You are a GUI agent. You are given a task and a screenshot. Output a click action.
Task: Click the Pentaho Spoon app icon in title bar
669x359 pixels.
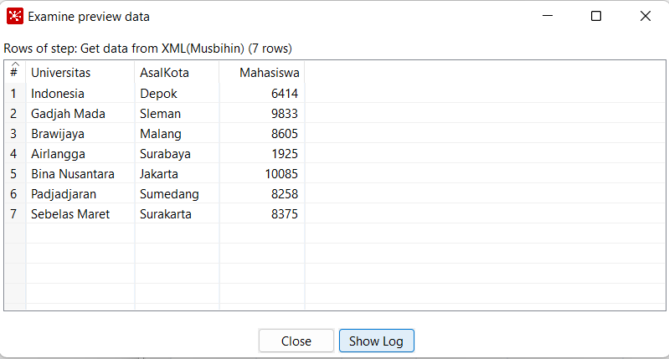pos(15,17)
